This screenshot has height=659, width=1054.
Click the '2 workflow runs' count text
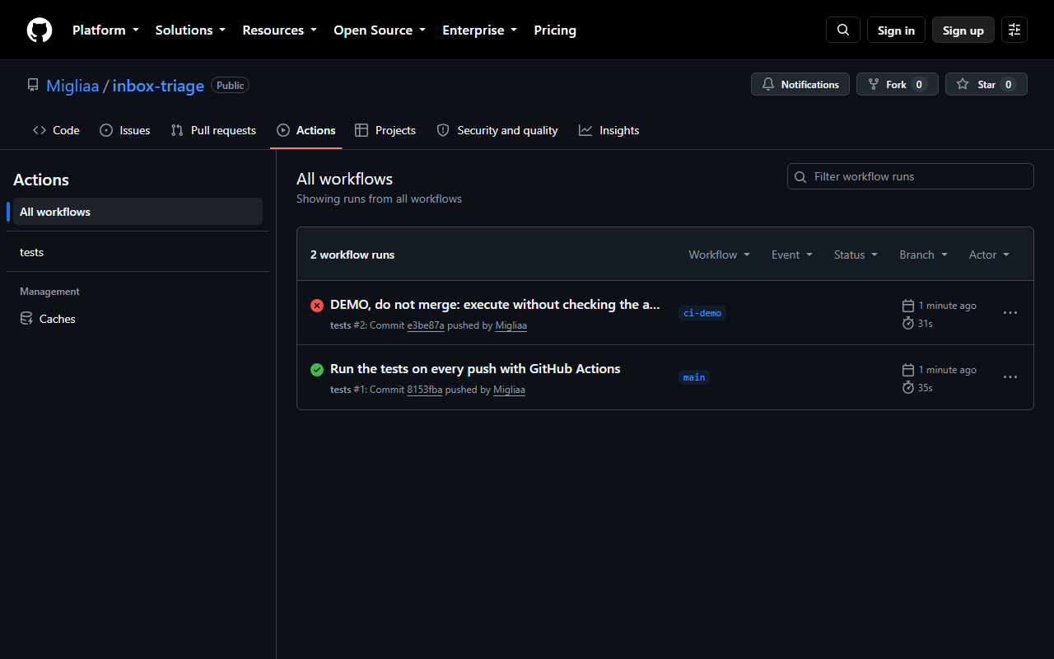coord(352,255)
